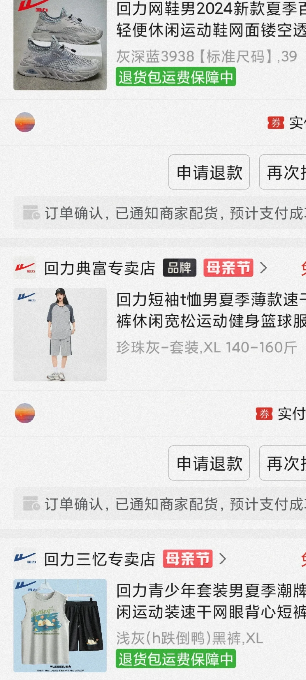Viewport: 306px width, 680px height.
Task: Open the 回力短袖t恤男夏季薄款 product title
Action: (x=211, y=311)
